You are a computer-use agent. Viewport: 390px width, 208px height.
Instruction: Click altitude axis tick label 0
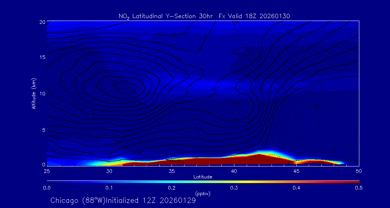coord(44,164)
